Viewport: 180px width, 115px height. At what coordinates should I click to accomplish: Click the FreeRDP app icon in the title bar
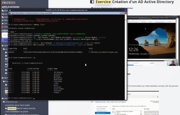click(x=10, y=10)
